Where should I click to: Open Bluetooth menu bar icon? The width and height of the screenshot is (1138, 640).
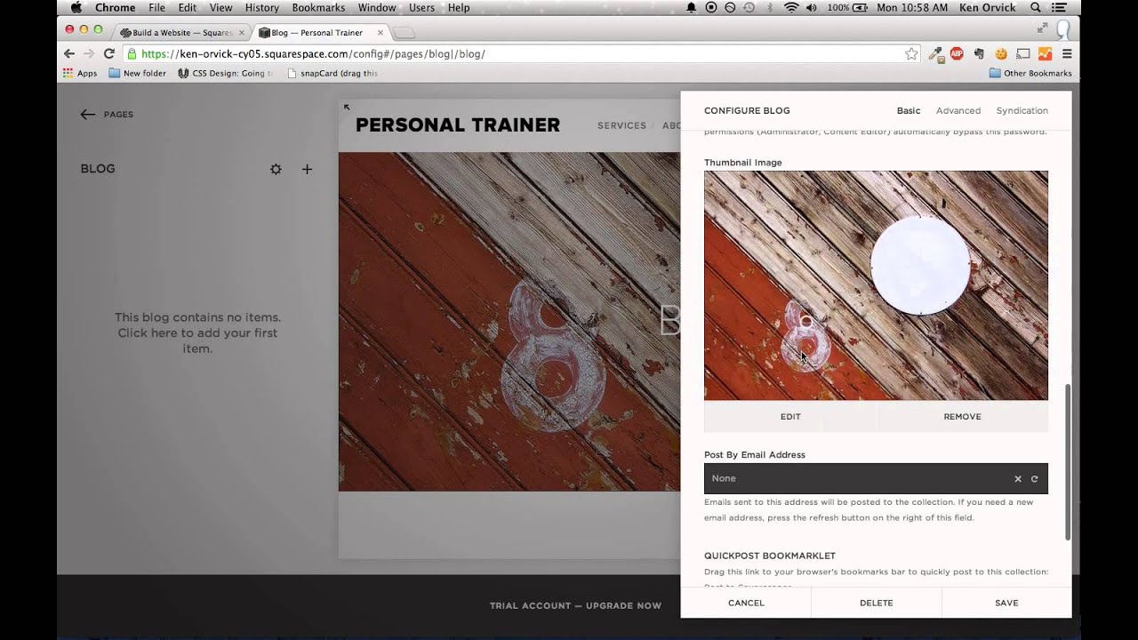770,7
